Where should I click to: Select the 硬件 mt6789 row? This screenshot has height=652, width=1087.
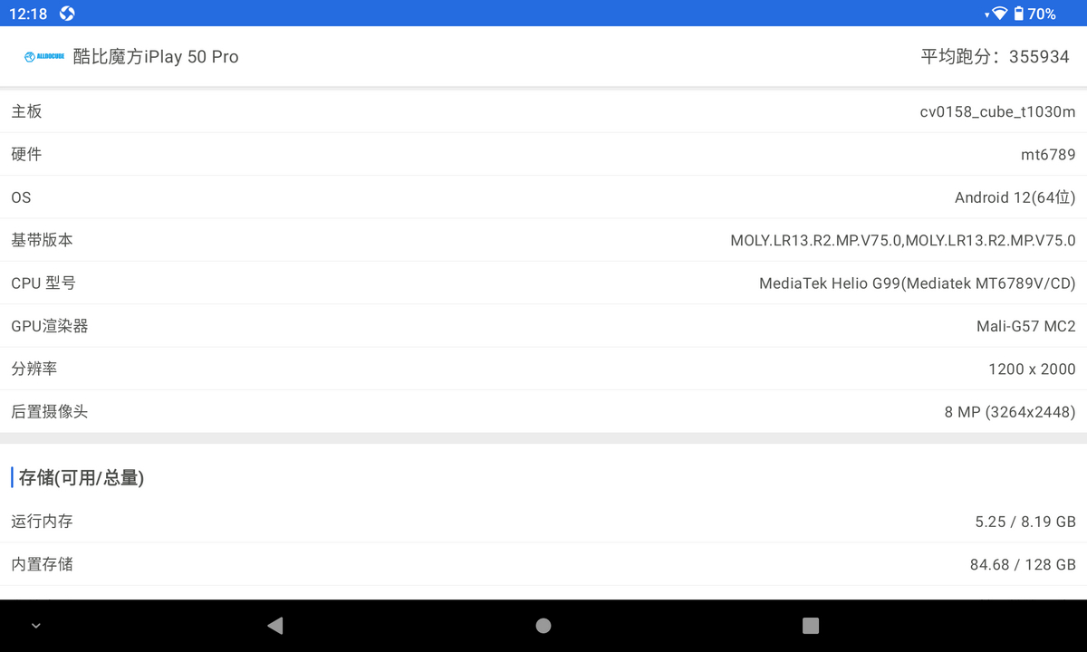(x=543, y=154)
